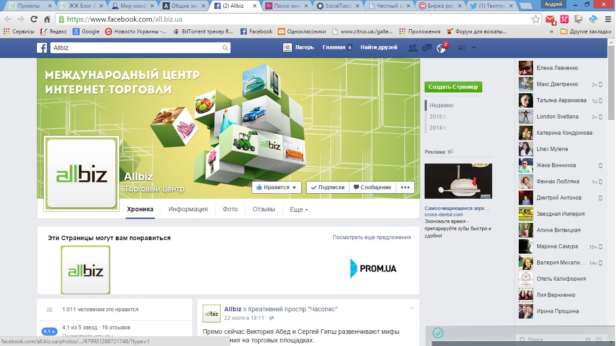Screen dimensions: 616x346
Task: Click the chat search field
Action: pyautogui.click(x=549, y=340)
